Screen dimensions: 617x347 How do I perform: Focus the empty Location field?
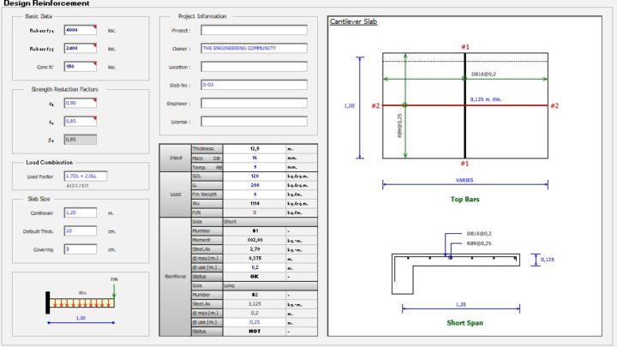click(255, 67)
